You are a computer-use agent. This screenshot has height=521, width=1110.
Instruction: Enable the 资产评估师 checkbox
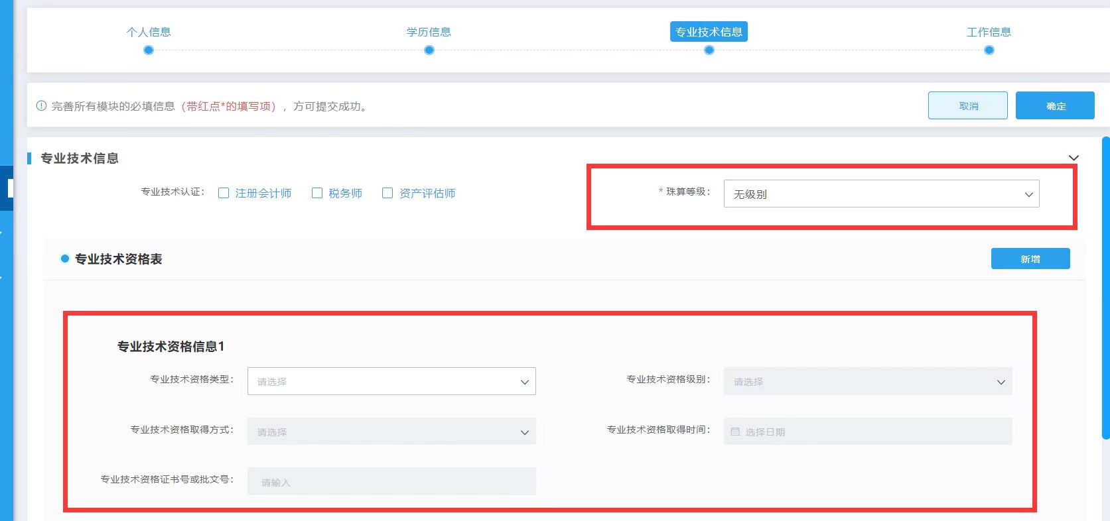click(387, 193)
